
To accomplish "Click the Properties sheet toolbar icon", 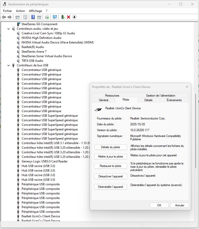I will coord(25,17).
